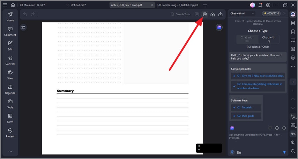The height and width of the screenshot is (159, 298).
Task: Open the Comment tool
Action: click(10, 31)
